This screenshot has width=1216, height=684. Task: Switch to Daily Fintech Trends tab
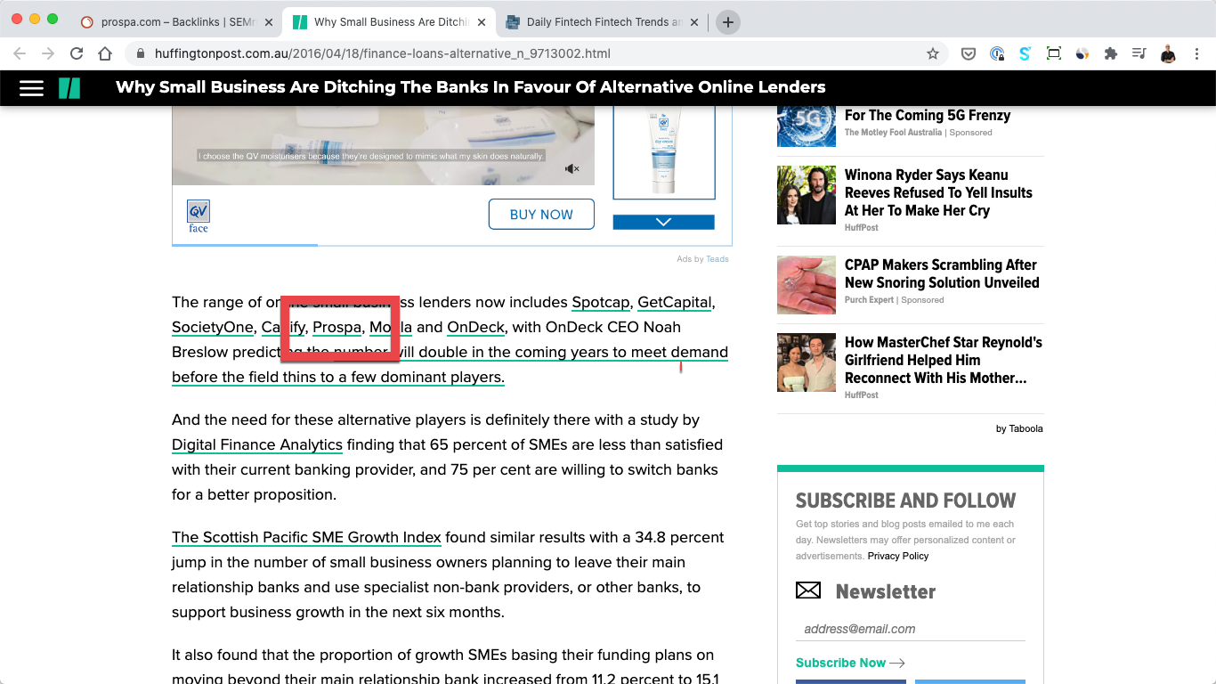pos(601,22)
